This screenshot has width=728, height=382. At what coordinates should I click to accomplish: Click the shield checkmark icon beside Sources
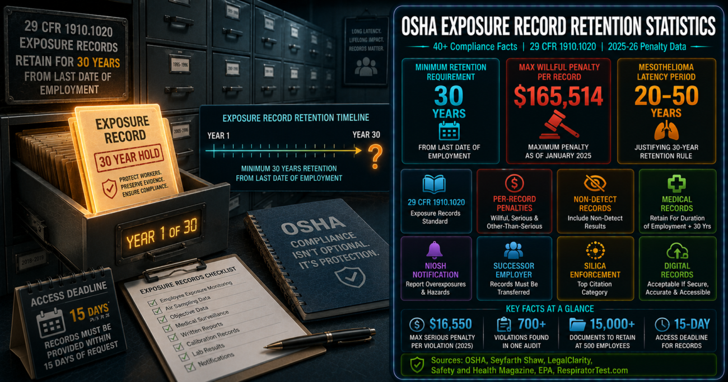click(x=417, y=365)
